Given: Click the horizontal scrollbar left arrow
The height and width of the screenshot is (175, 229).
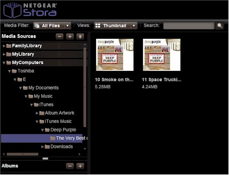Looking at the screenshot, I should [x=4, y=154].
